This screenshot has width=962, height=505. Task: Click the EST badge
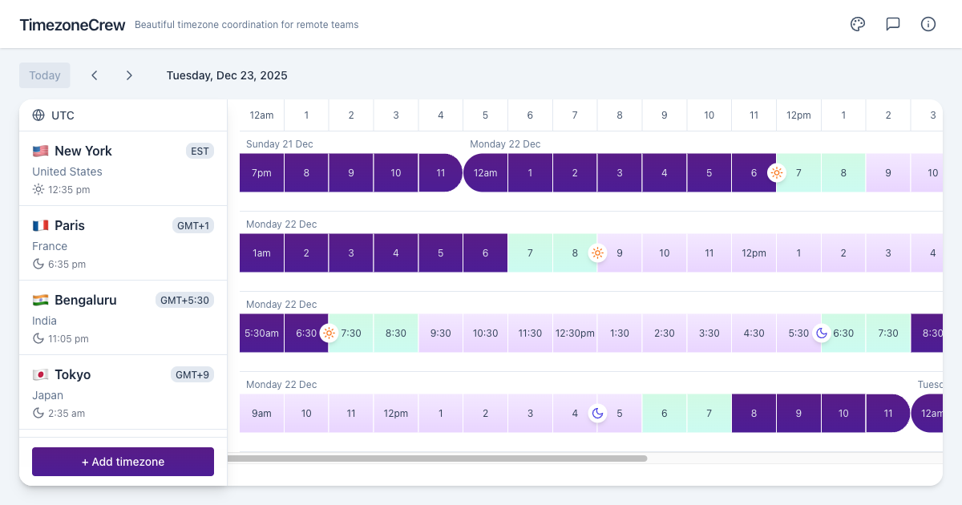(x=200, y=151)
